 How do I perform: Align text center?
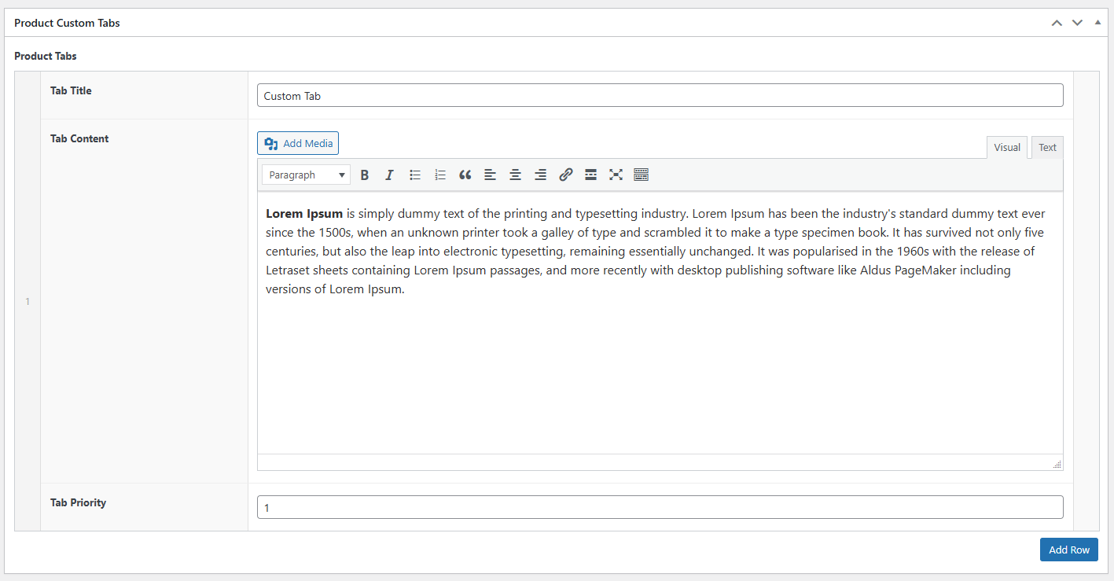click(x=515, y=175)
